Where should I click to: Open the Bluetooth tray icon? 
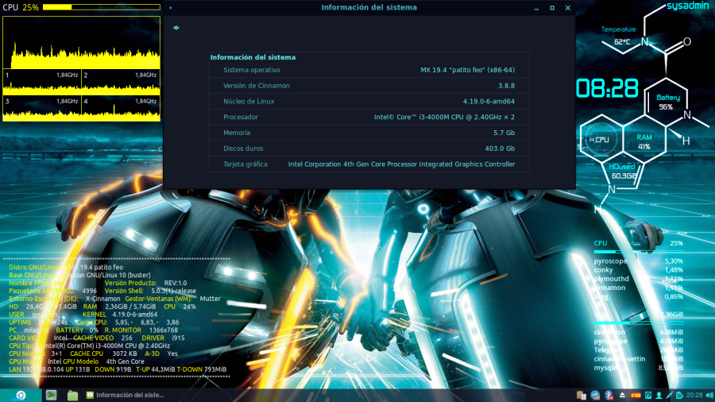point(609,395)
